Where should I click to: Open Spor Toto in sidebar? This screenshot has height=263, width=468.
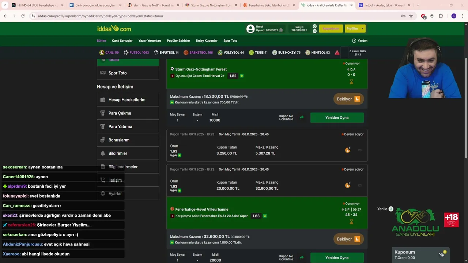pos(128,73)
